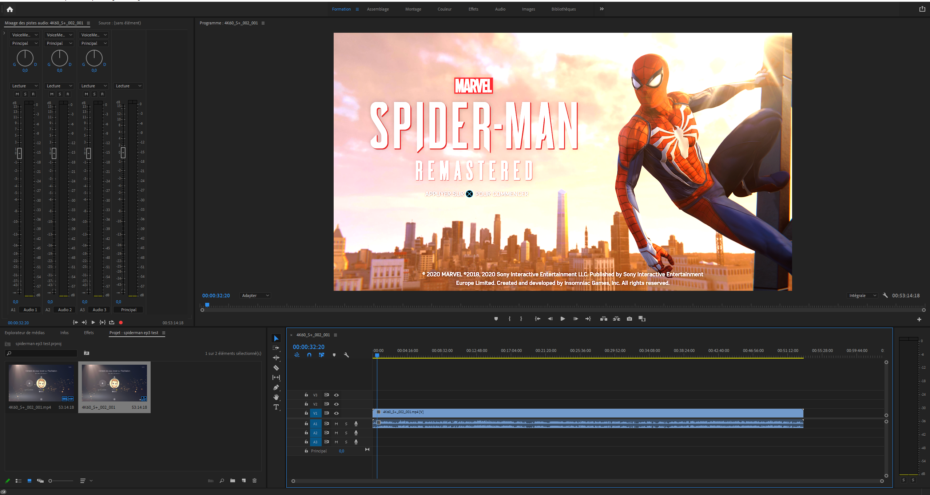This screenshot has width=930, height=495.
Task: Select the Pen tool
Action: pos(276,387)
